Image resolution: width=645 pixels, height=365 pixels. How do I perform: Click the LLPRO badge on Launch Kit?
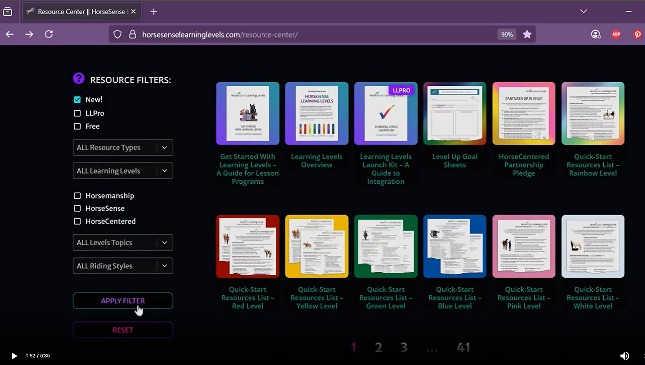(x=402, y=90)
